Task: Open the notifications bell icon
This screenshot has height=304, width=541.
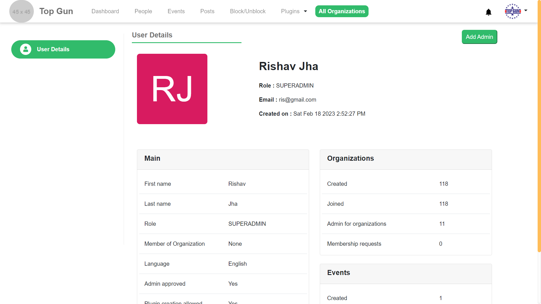Action: point(489,12)
